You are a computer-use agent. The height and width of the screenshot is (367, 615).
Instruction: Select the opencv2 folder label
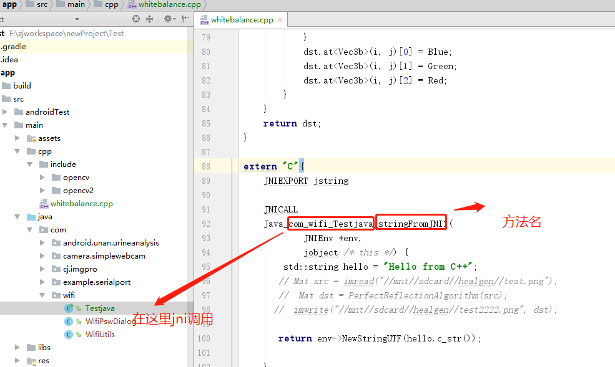point(79,191)
